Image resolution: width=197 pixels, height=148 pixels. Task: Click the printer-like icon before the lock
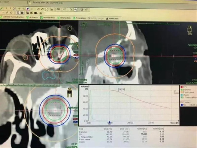[46, 9]
